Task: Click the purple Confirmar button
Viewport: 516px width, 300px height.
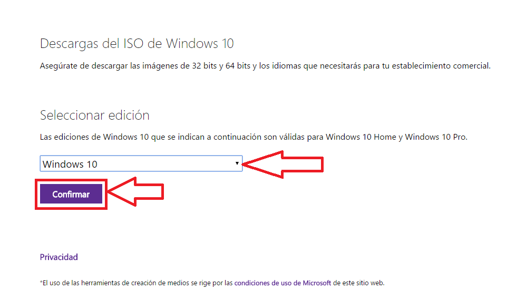Action: tap(71, 194)
